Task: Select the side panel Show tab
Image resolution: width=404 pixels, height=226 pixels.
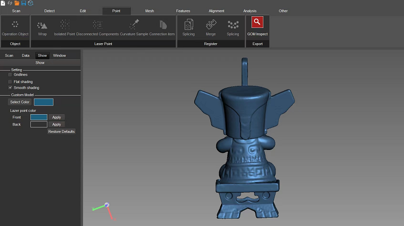Action: tap(42, 55)
